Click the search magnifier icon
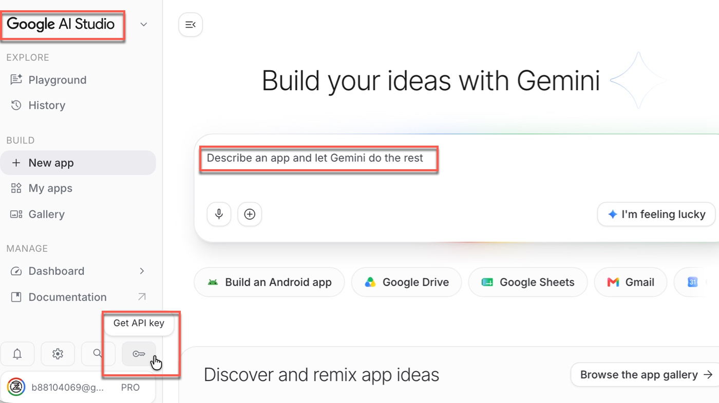Screen dimensions: 719x403 coord(98,354)
